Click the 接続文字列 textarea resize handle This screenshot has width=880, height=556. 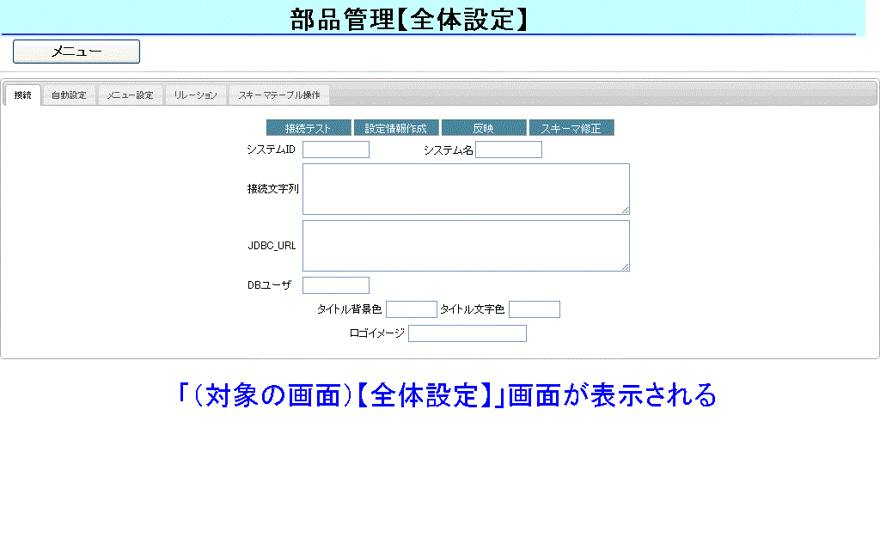coord(626,210)
